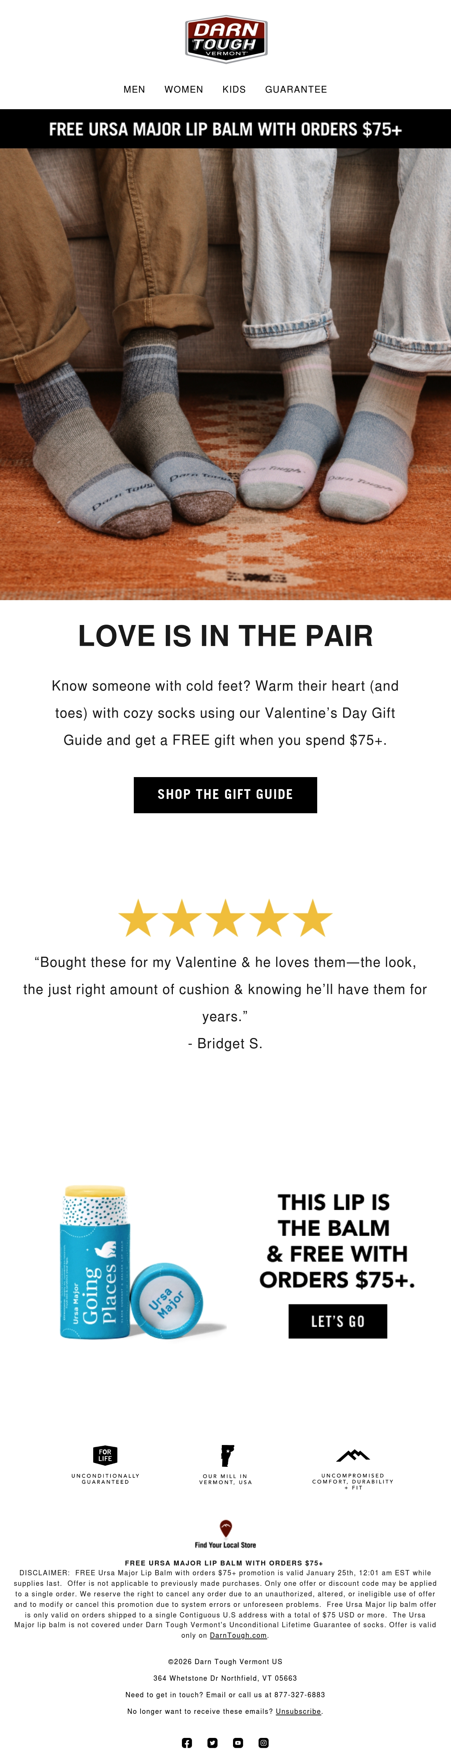Click the Let's Go button
Viewport: 451px width, 1759px height.
338,1321
